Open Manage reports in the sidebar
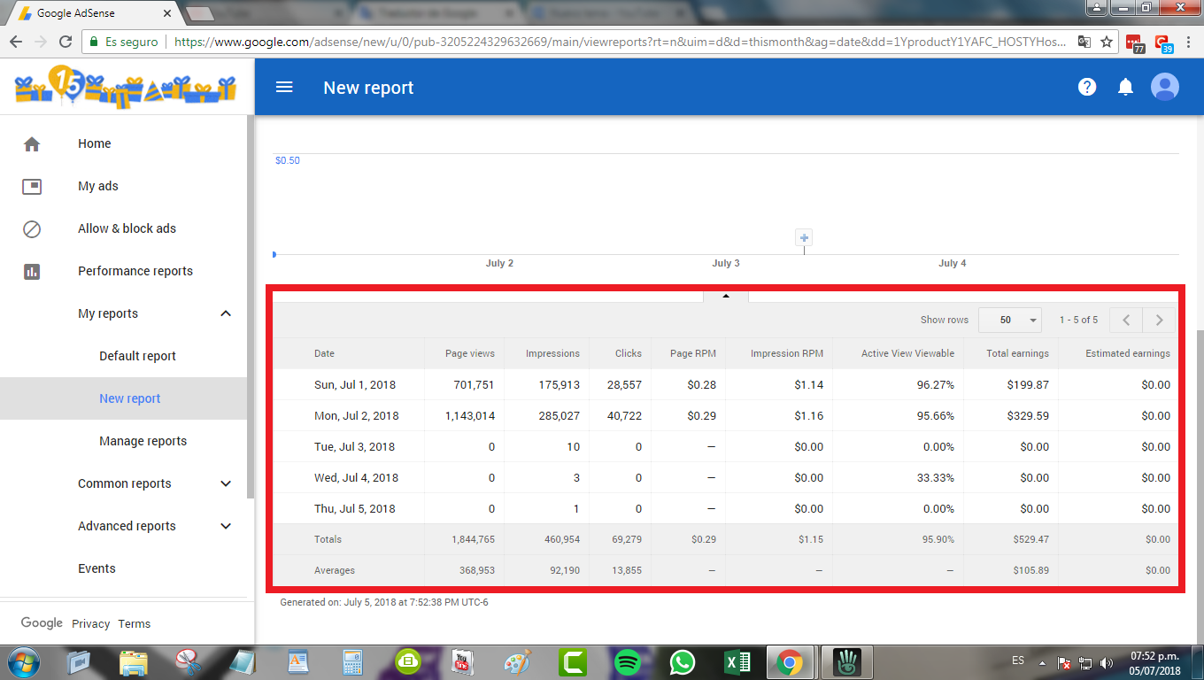The width and height of the screenshot is (1204, 680). point(143,441)
